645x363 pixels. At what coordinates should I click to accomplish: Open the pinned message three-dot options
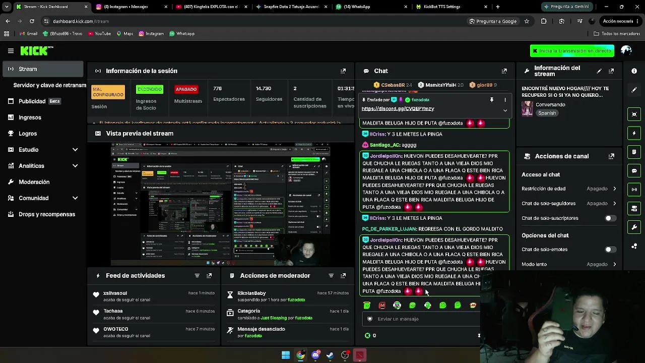505,100
